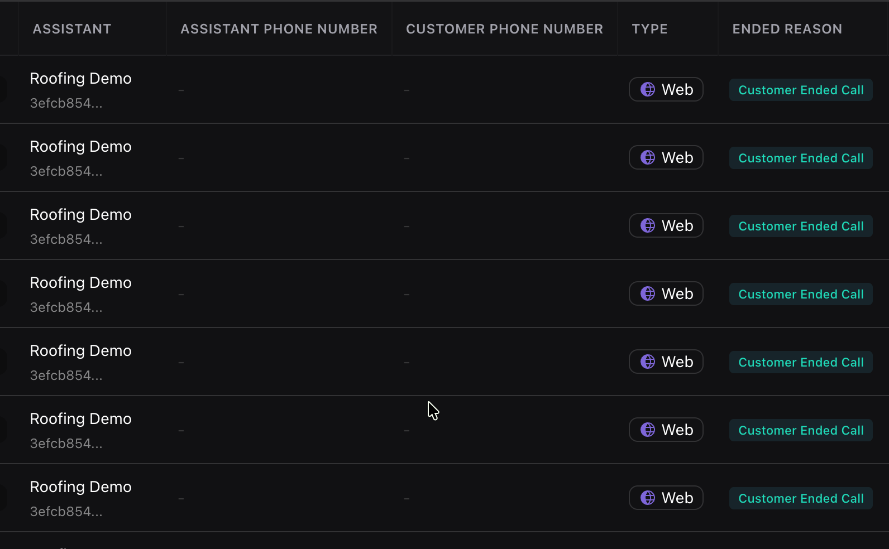The width and height of the screenshot is (889, 549).
Task: Click the globe icon in the first row
Action: point(648,89)
